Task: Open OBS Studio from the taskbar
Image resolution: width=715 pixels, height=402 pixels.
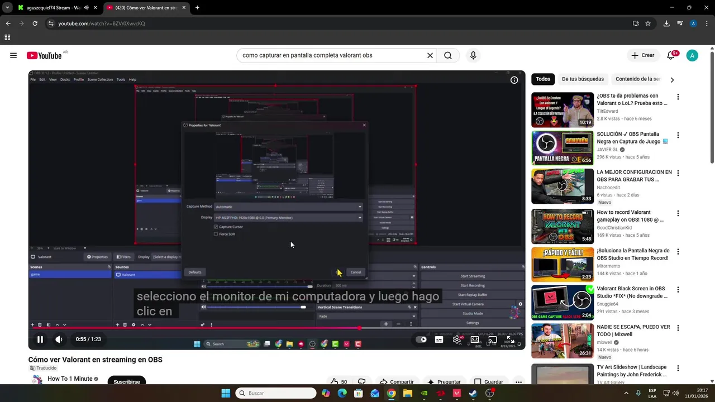Action: [x=490, y=393]
